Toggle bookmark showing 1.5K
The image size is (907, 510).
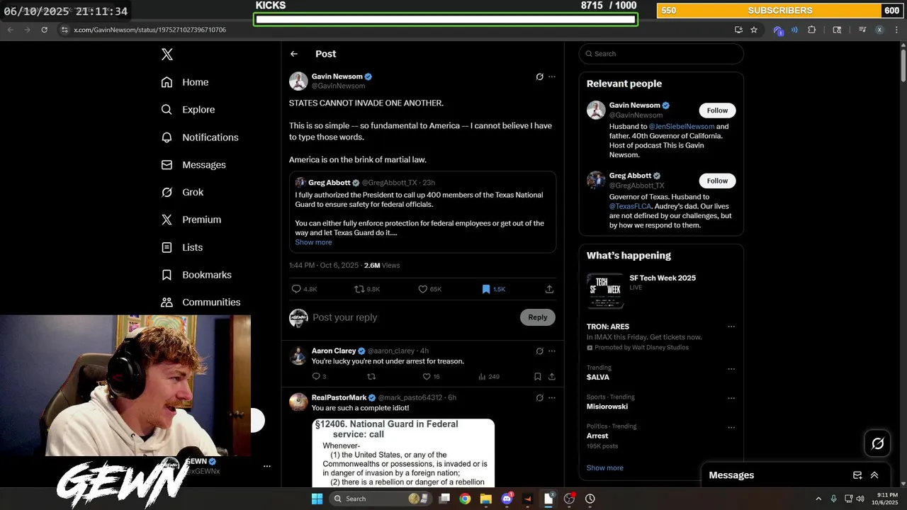click(x=493, y=289)
